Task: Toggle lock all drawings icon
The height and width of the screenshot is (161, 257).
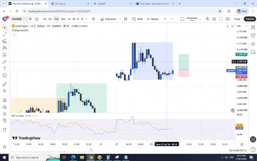Action: 5,114
